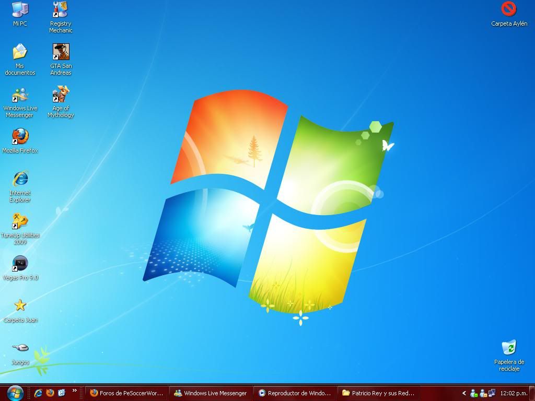Switch to Foros de PeSoccerWorld Firefox window

point(126,393)
